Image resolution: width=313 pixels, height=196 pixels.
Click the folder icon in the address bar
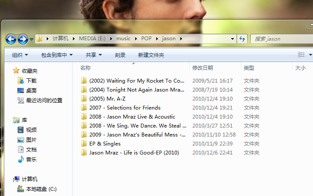pyautogui.click(x=40, y=39)
